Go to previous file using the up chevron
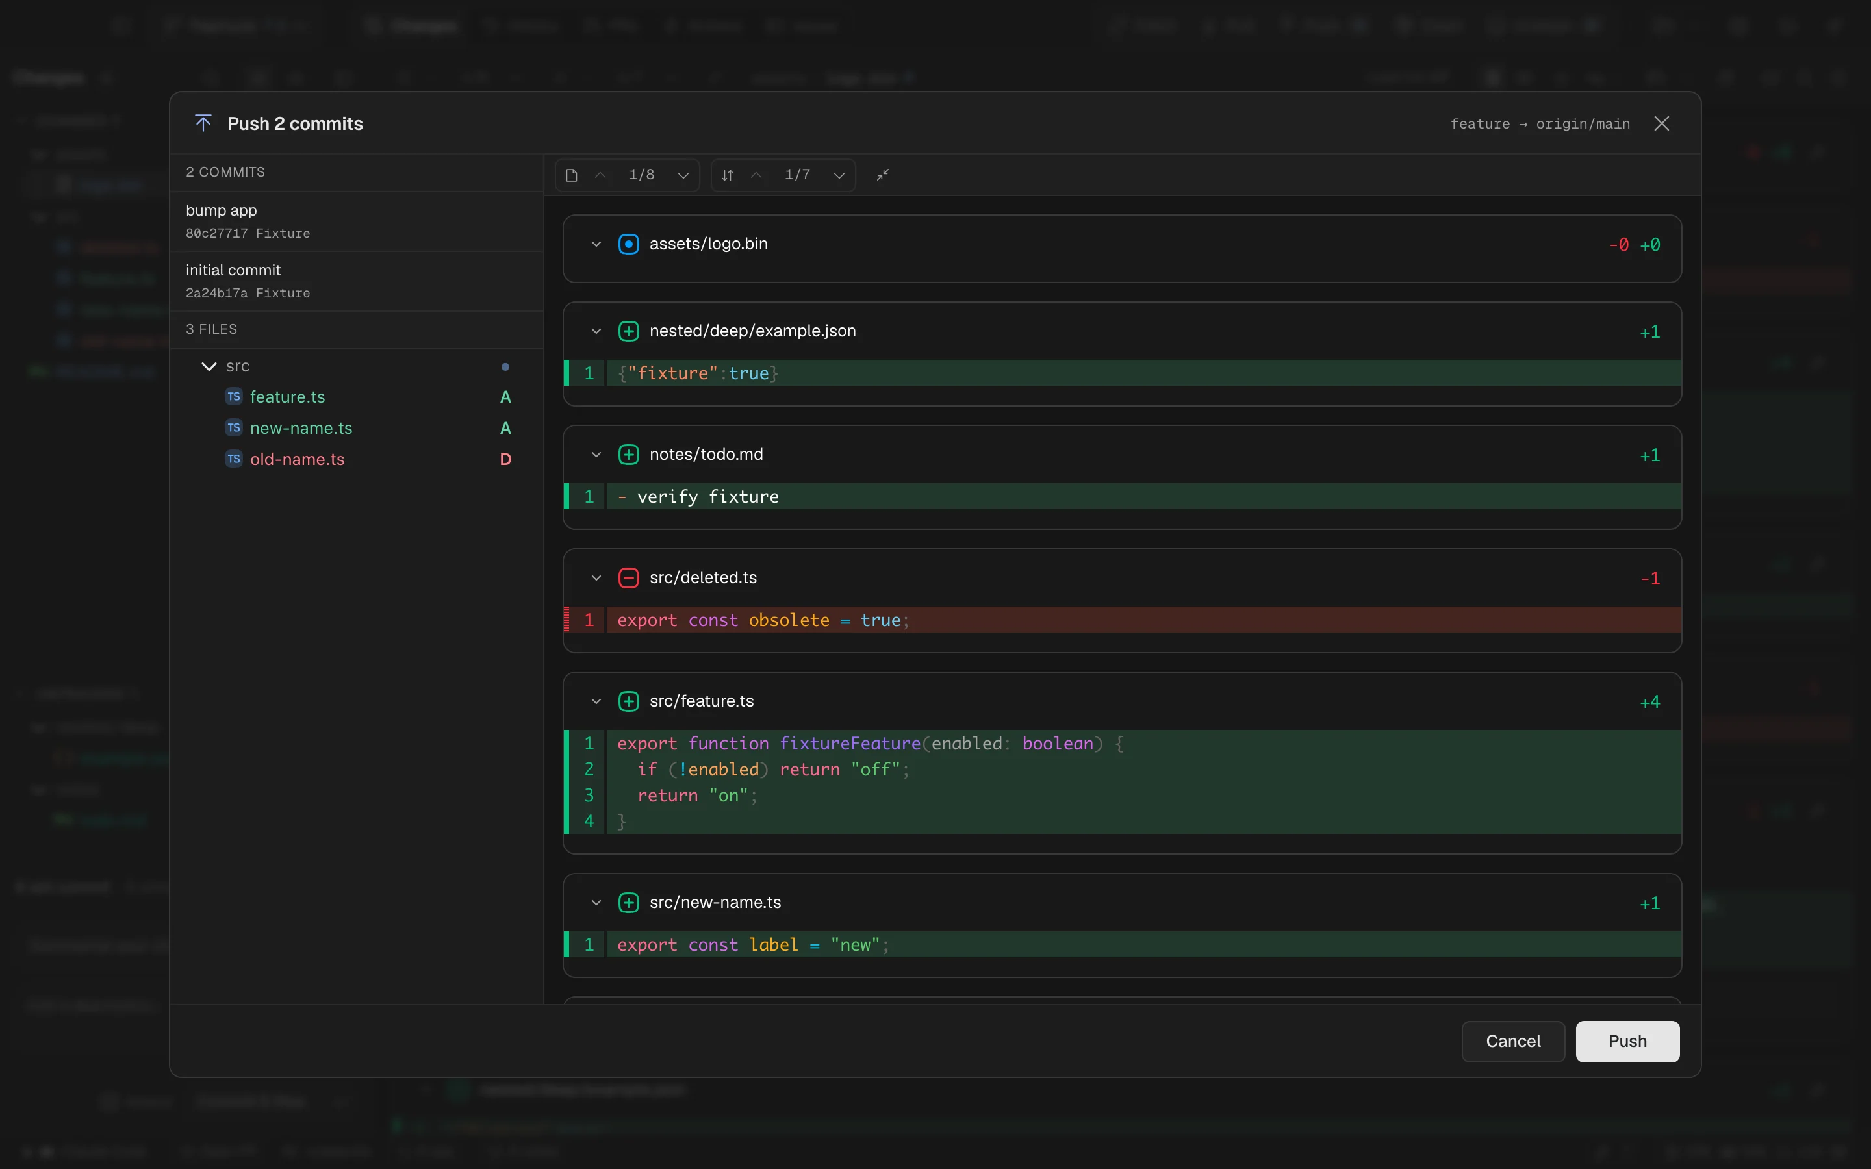Viewport: 1871px width, 1169px height. pos(600,175)
